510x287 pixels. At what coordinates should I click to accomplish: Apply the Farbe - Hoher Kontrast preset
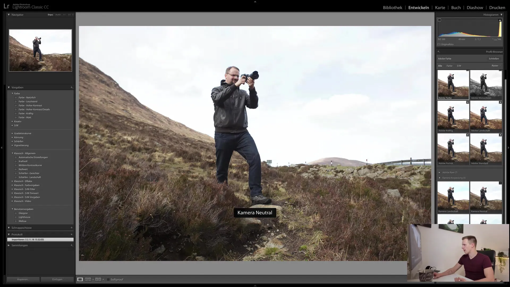30,105
